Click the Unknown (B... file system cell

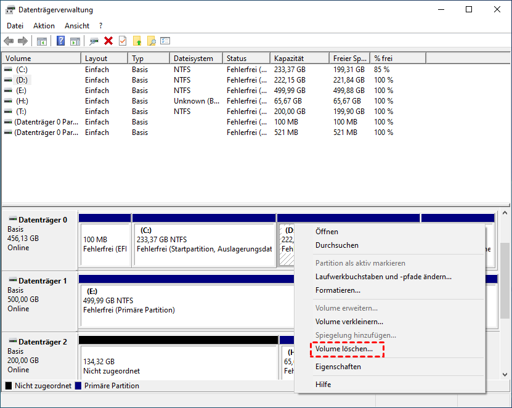pos(197,101)
